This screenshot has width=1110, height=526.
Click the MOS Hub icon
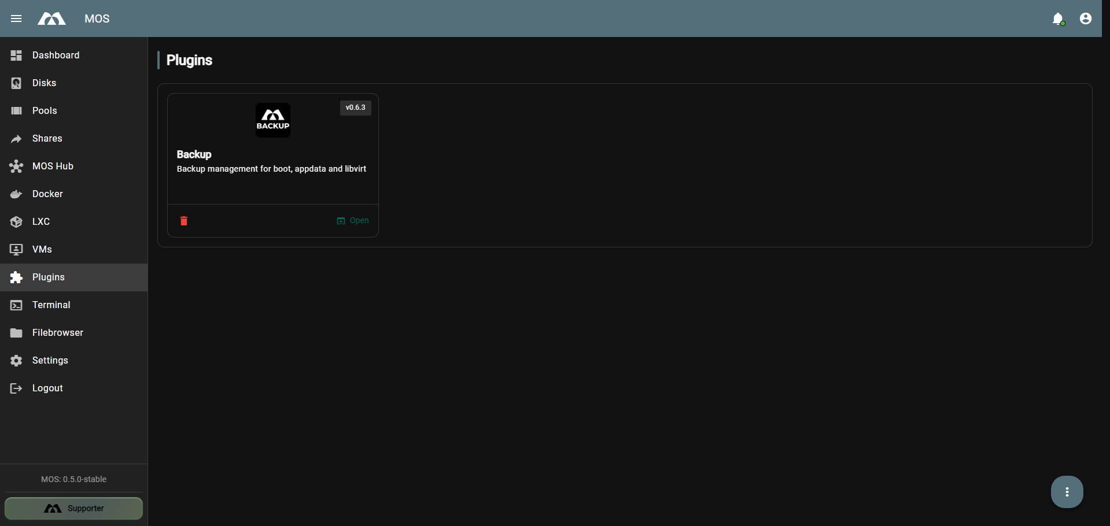(16, 166)
